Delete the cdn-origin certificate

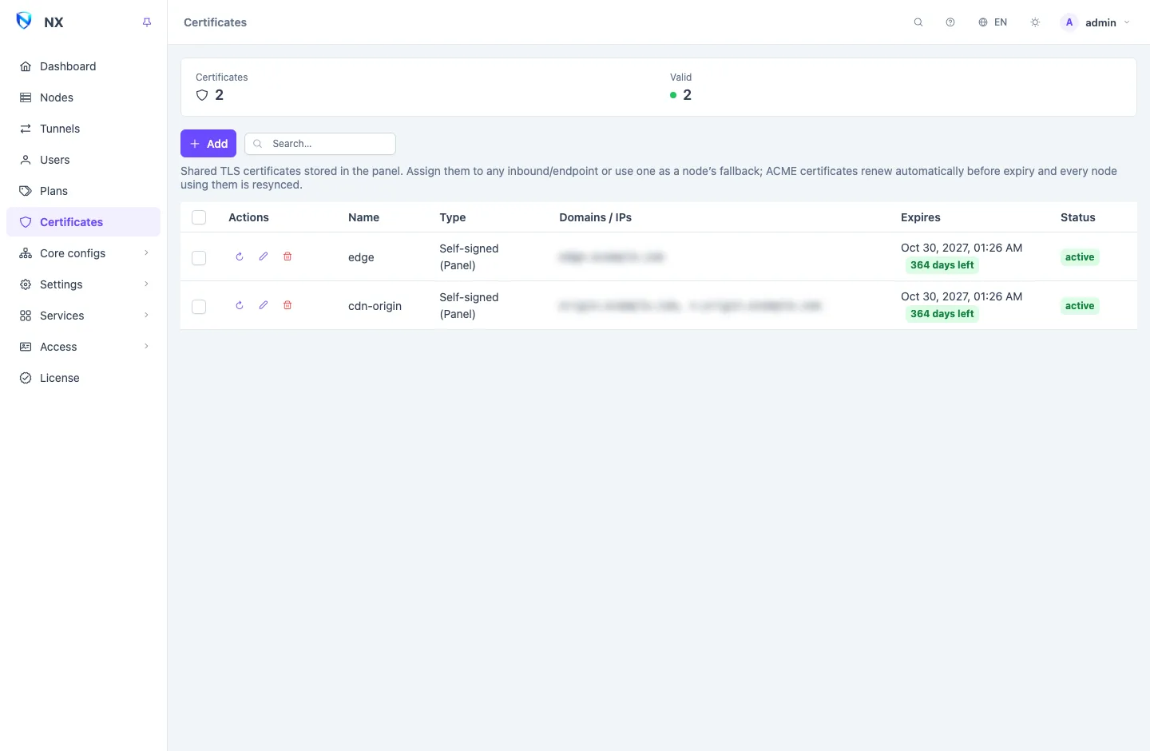pyautogui.click(x=287, y=305)
